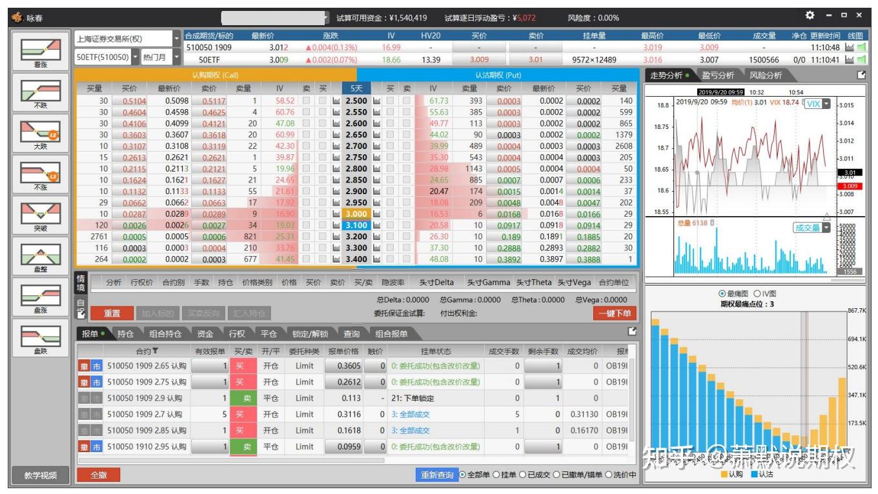Cancel the 510050 1910 2.95 order with 撤

84,446
